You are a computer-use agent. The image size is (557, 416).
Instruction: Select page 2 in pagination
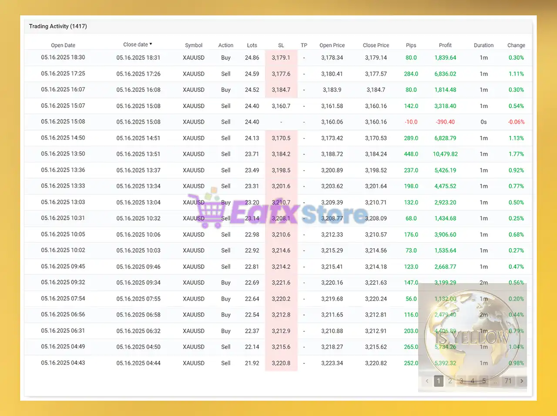tap(450, 381)
